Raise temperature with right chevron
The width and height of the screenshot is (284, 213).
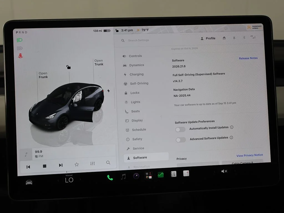pos(80,179)
